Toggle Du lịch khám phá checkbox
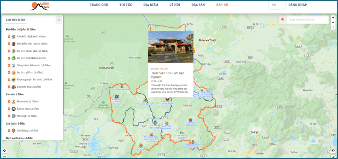 (9, 51)
